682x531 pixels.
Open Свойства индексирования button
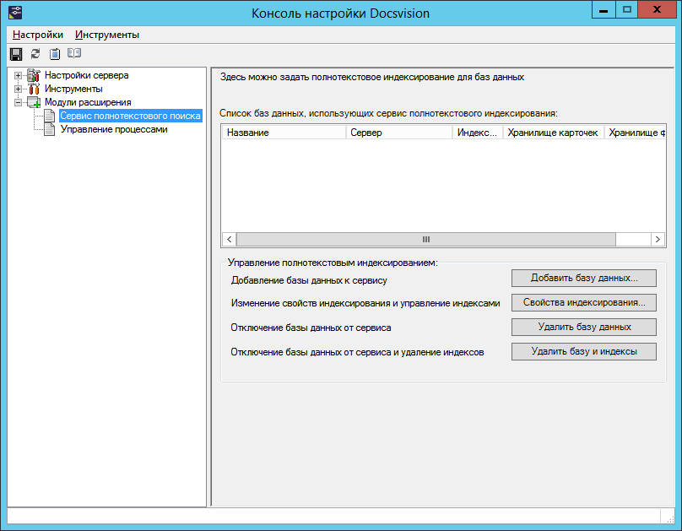(583, 302)
